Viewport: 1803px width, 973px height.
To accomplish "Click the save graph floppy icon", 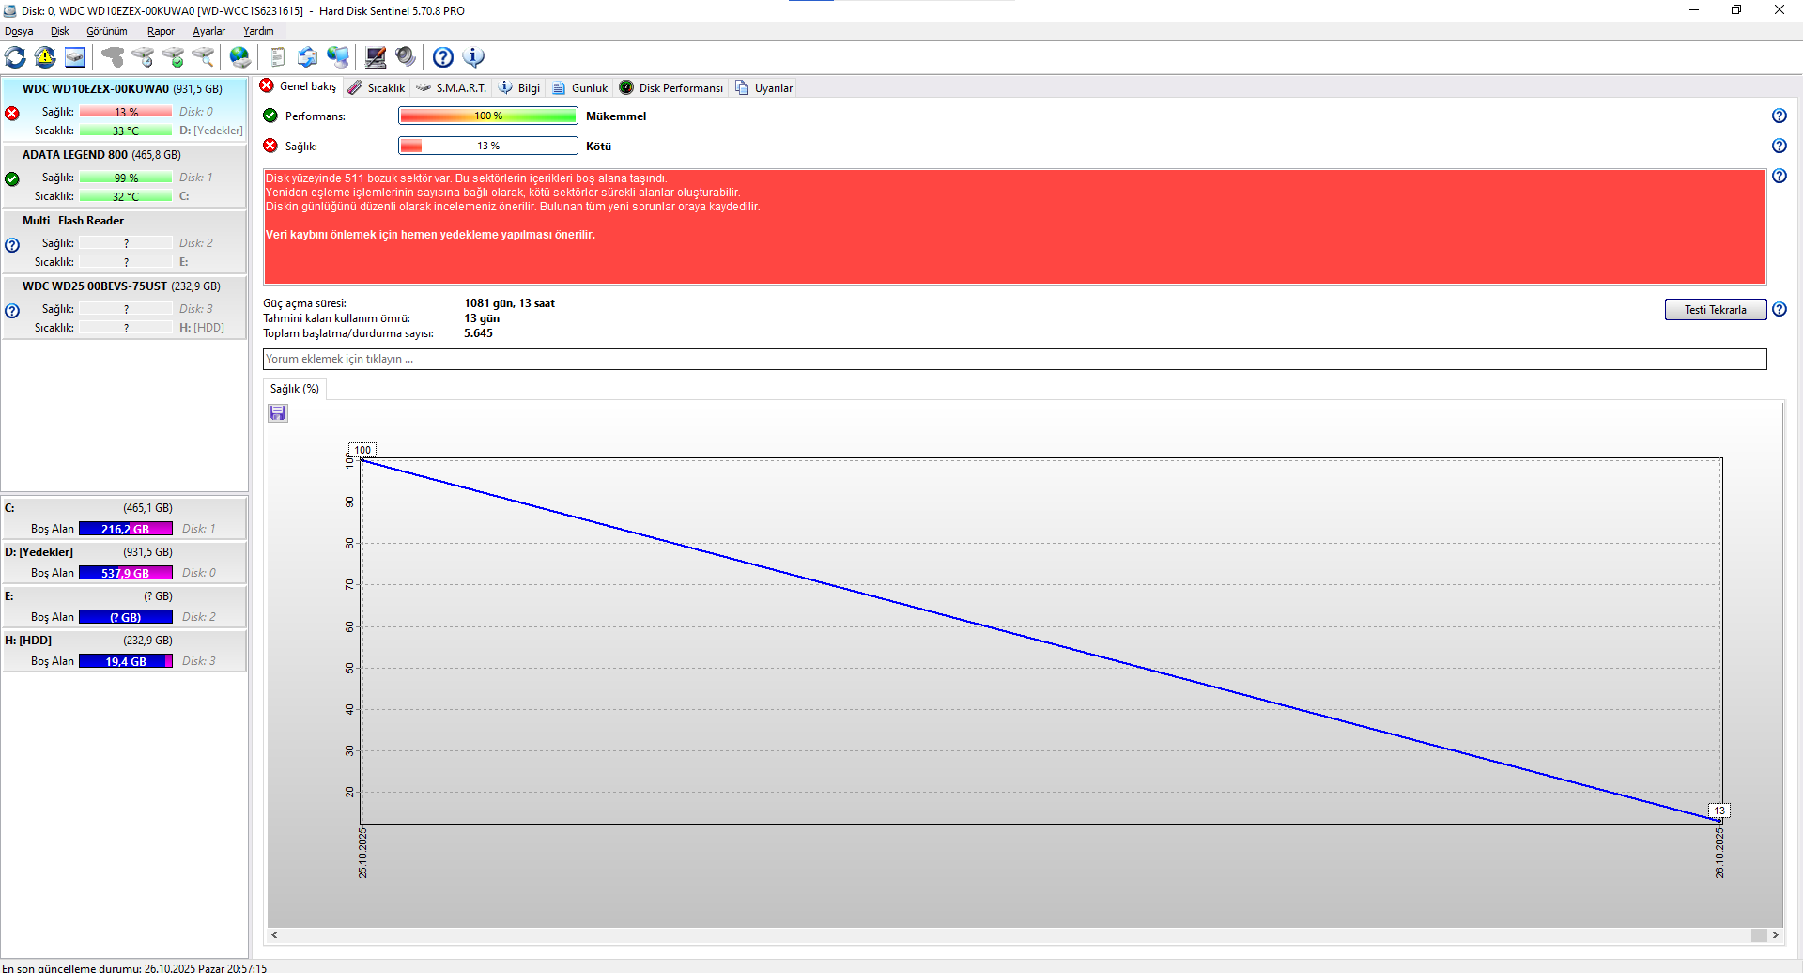I will [x=278, y=413].
